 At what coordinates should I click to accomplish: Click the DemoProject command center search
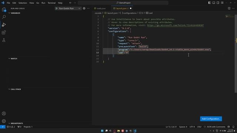click(123, 3)
